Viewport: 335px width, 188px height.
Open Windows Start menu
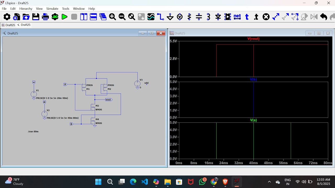click(98, 182)
